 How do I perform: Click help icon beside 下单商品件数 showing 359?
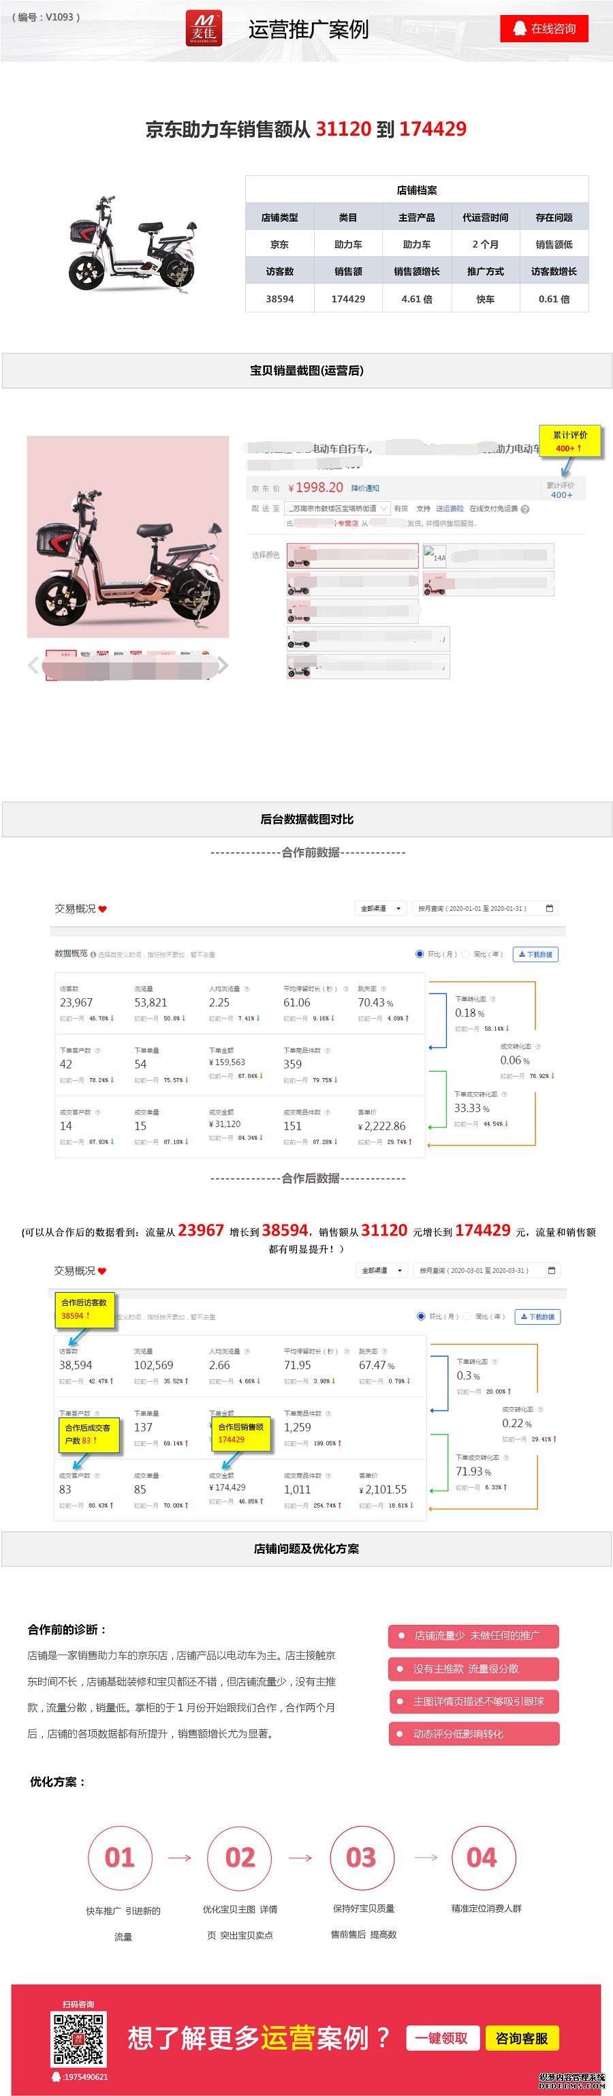pos(328,1051)
